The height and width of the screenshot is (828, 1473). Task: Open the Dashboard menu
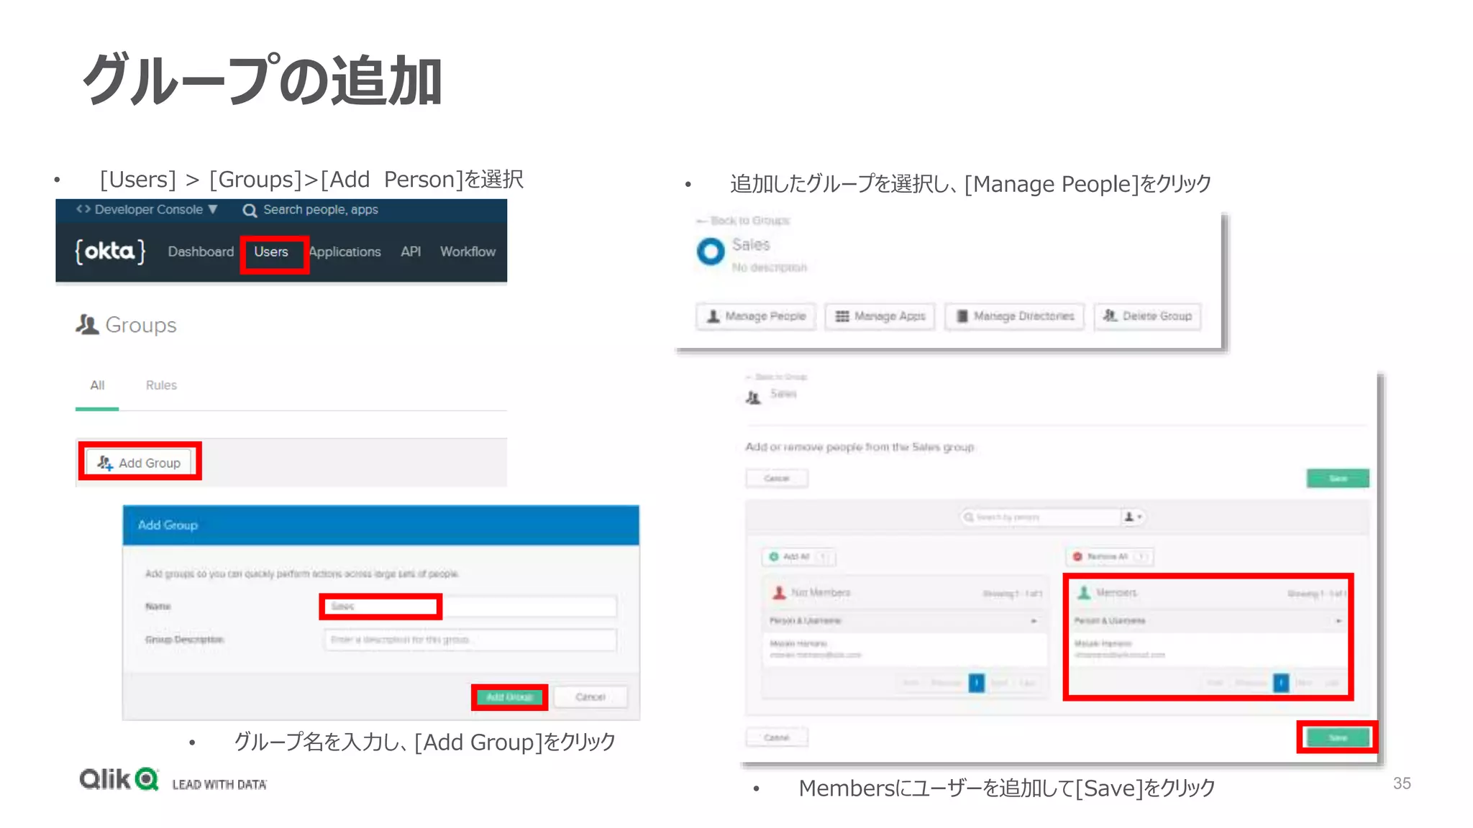[201, 252]
